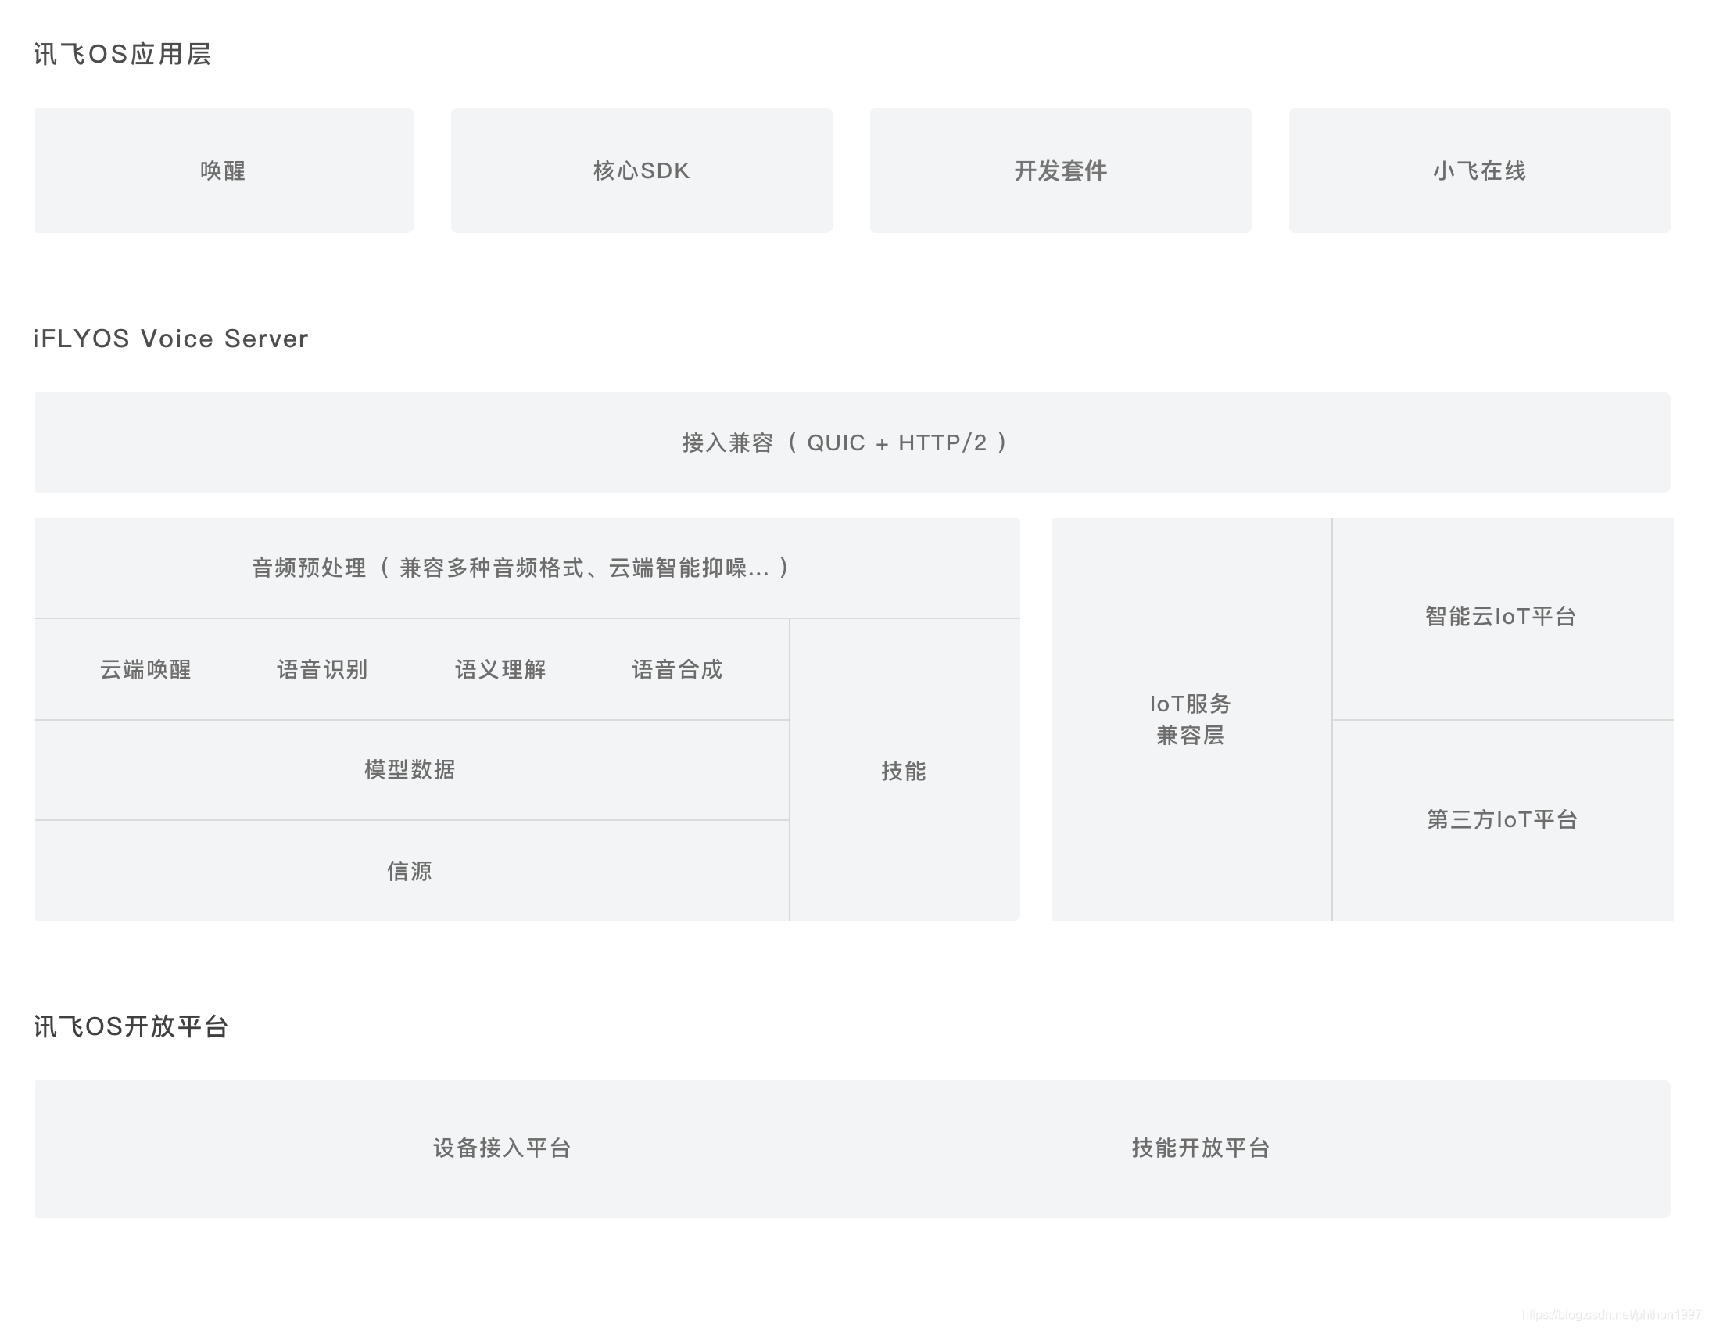Screen dimensions: 1709x1329
Task: Click the 语音识别 cell
Action: 323,670
